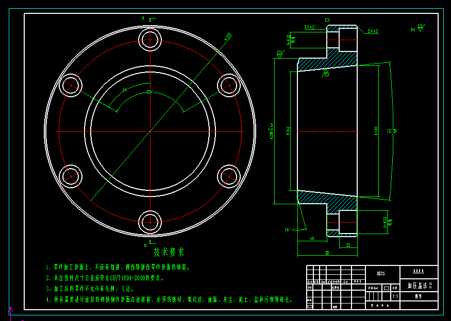
Task: Select the roughness symbol on the φ200 extension line
Action: point(280,54)
